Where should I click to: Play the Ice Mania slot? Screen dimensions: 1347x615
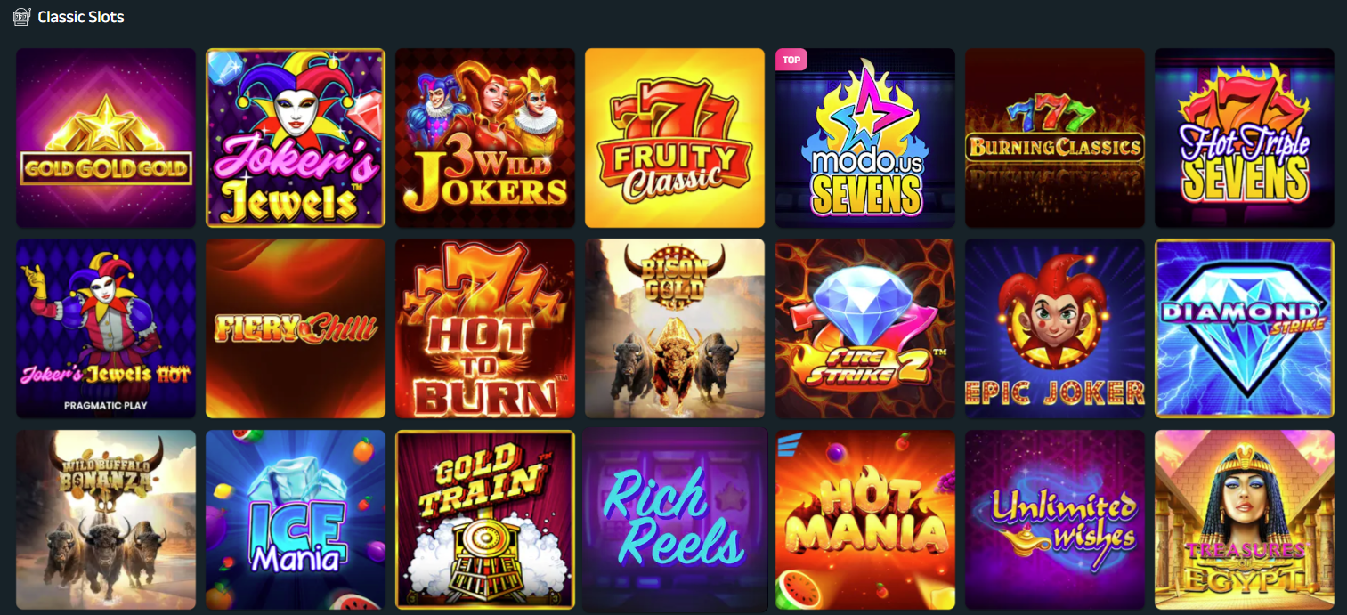[296, 520]
